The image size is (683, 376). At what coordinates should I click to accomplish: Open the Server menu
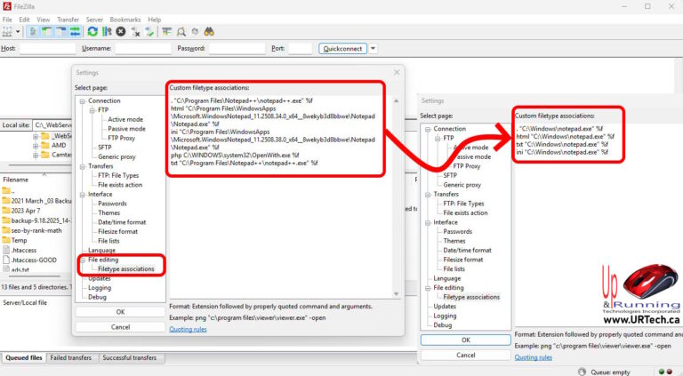(x=94, y=20)
